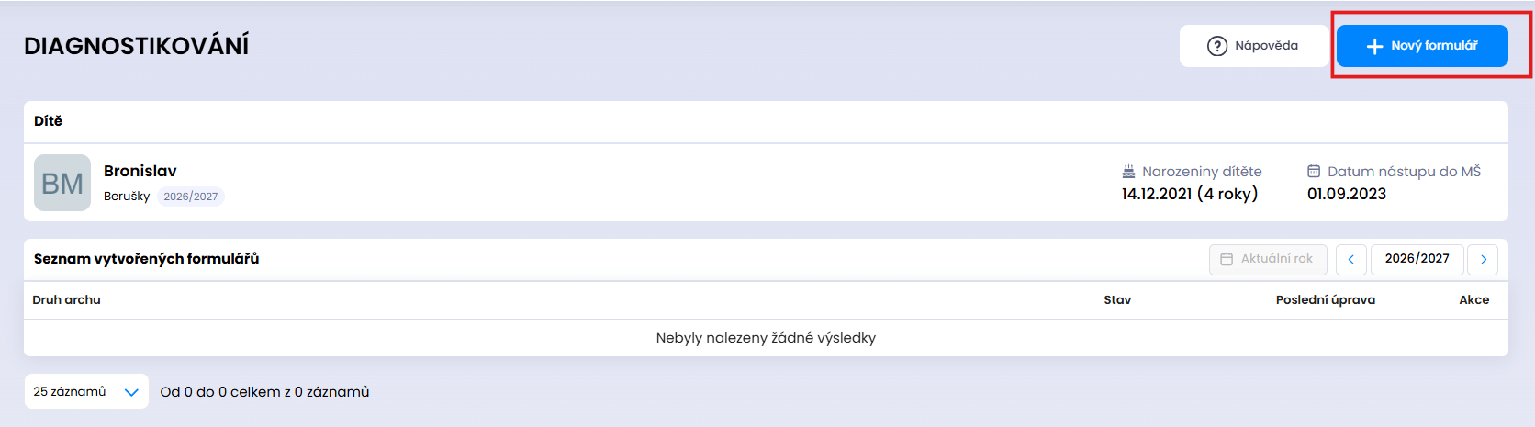The height and width of the screenshot is (427, 1535).
Task: Click the 2026/2027 badge beside Berušky
Action: [191, 197]
